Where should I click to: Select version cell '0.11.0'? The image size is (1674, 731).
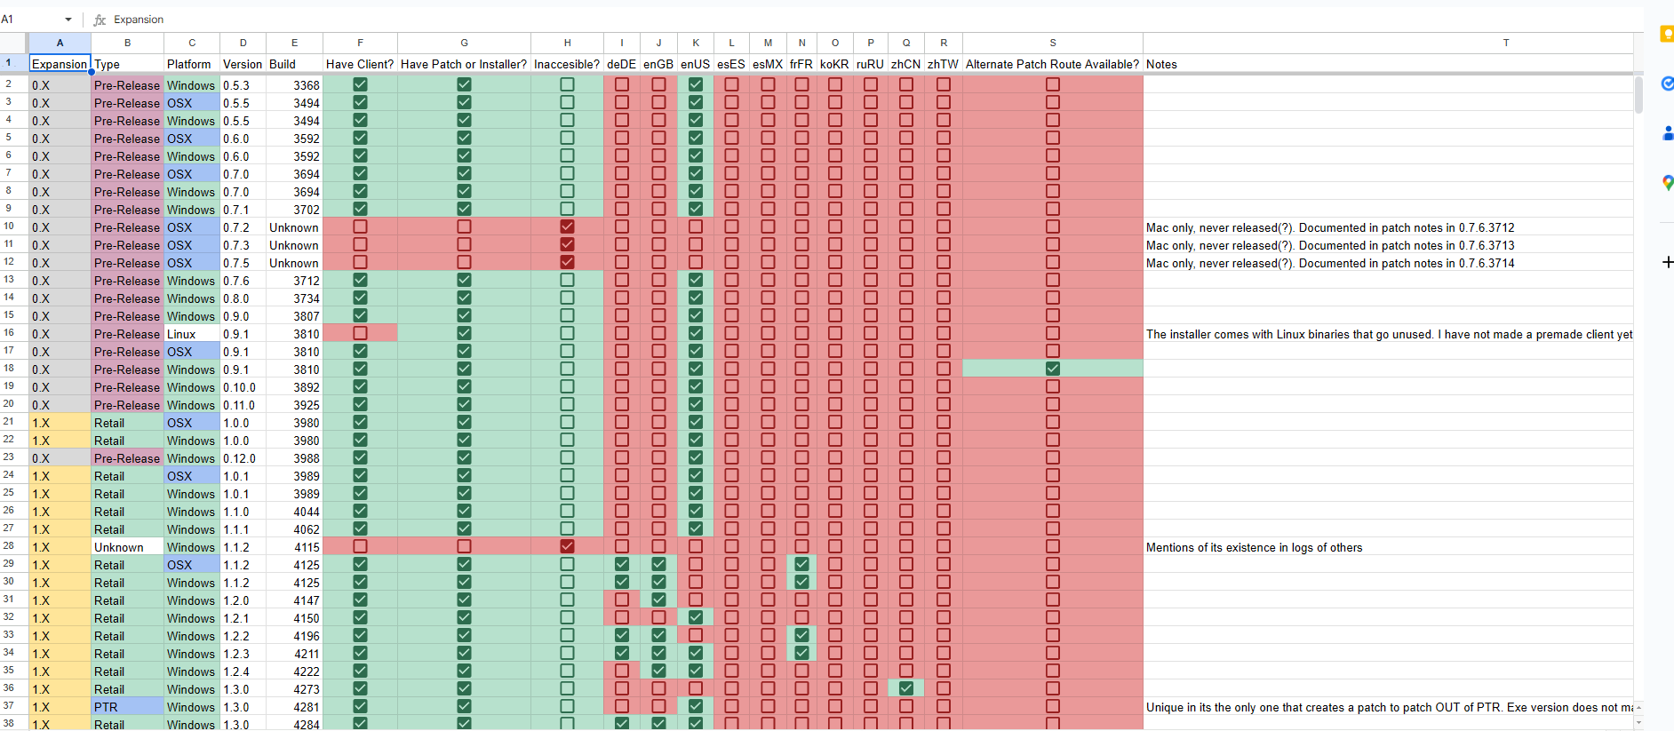click(x=243, y=404)
